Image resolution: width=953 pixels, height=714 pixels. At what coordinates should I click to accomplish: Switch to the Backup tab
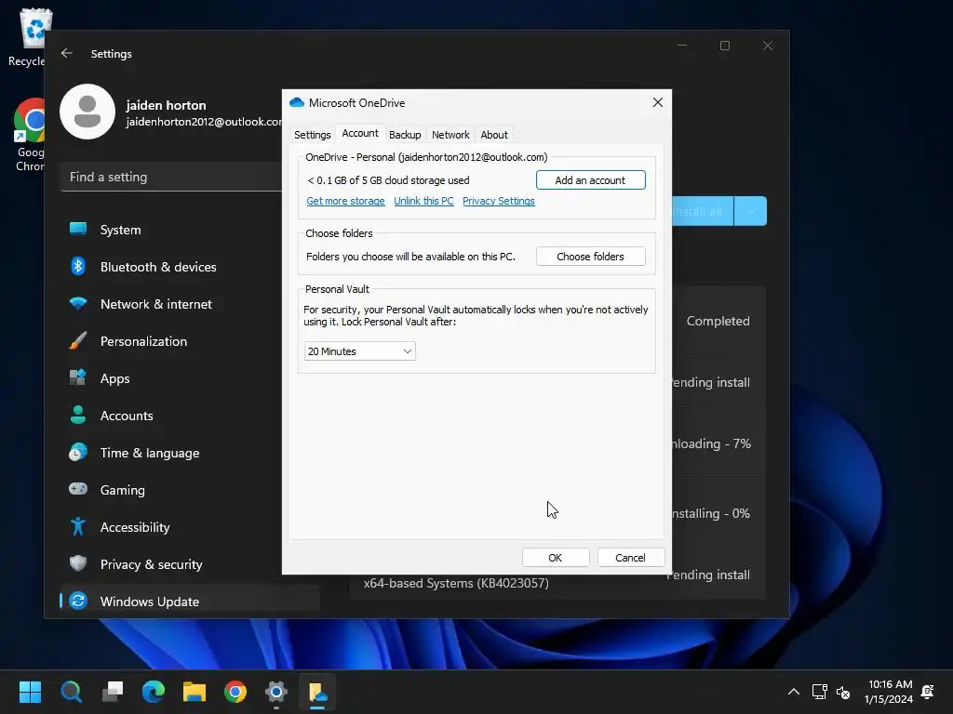(405, 135)
